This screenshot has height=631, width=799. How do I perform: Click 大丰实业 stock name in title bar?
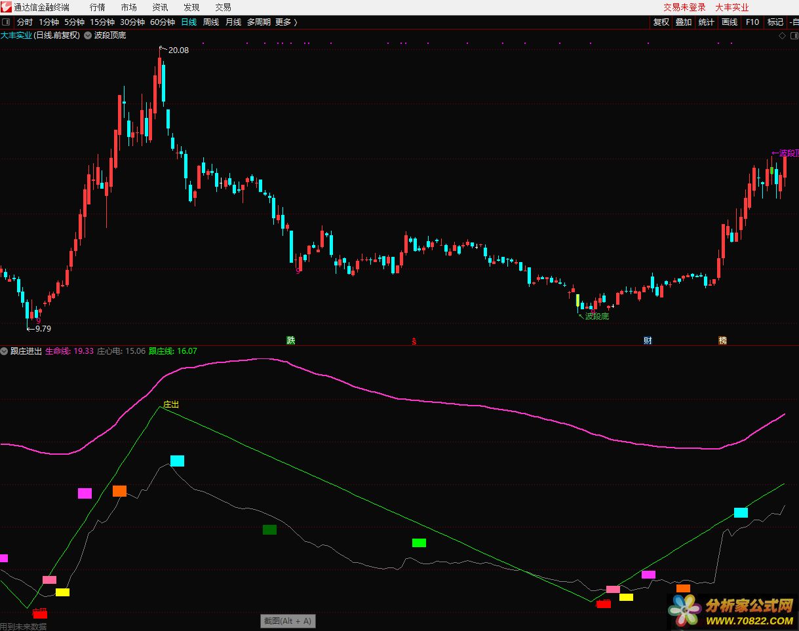tap(731, 7)
